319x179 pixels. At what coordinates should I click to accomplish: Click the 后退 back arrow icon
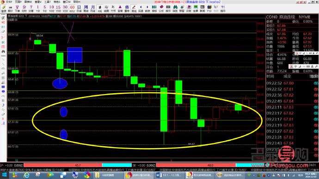pyautogui.click(x=141, y=8)
